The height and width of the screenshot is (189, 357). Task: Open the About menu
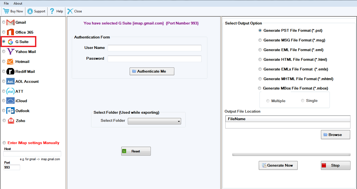click(18, 3)
